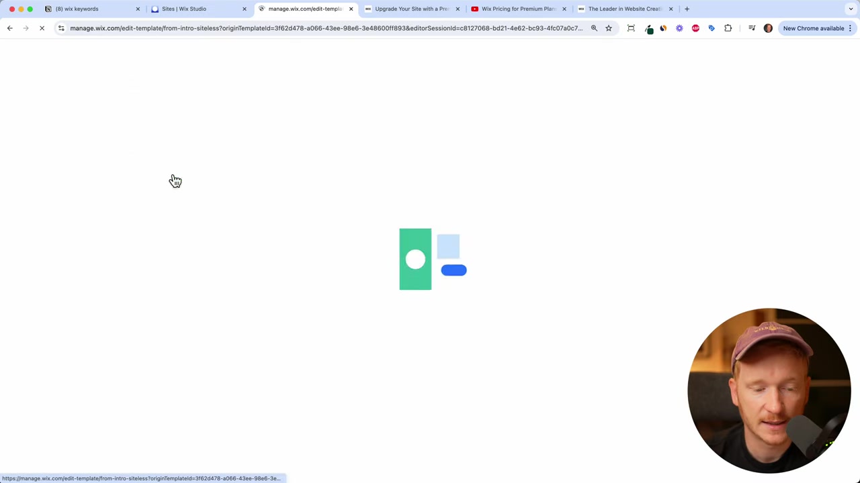
Task: Open 'The Leader in Website Creation' tab
Action: pos(625,9)
